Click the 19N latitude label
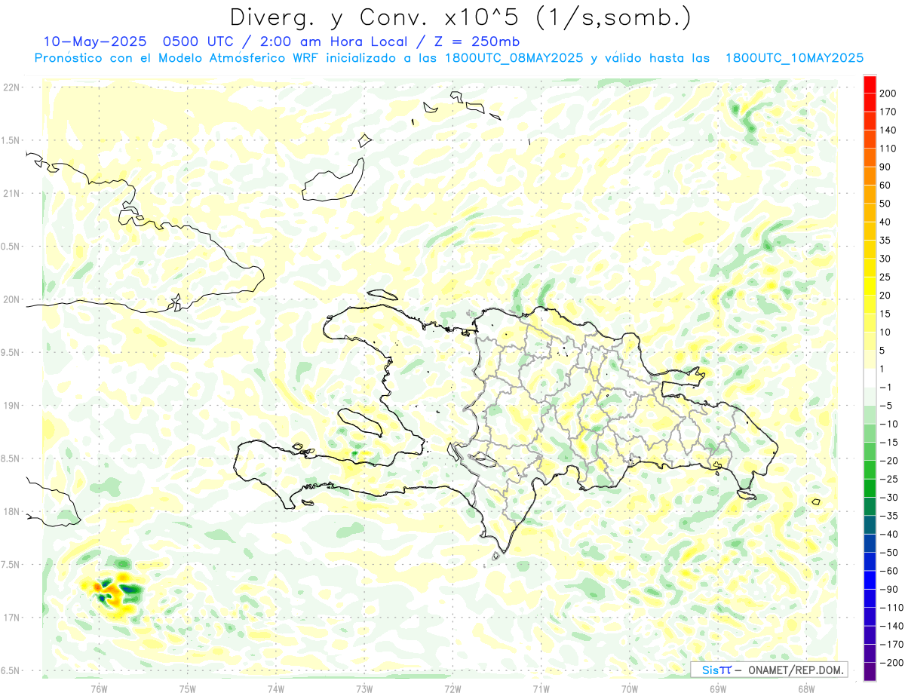The height and width of the screenshot is (699, 905). pyautogui.click(x=11, y=406)
